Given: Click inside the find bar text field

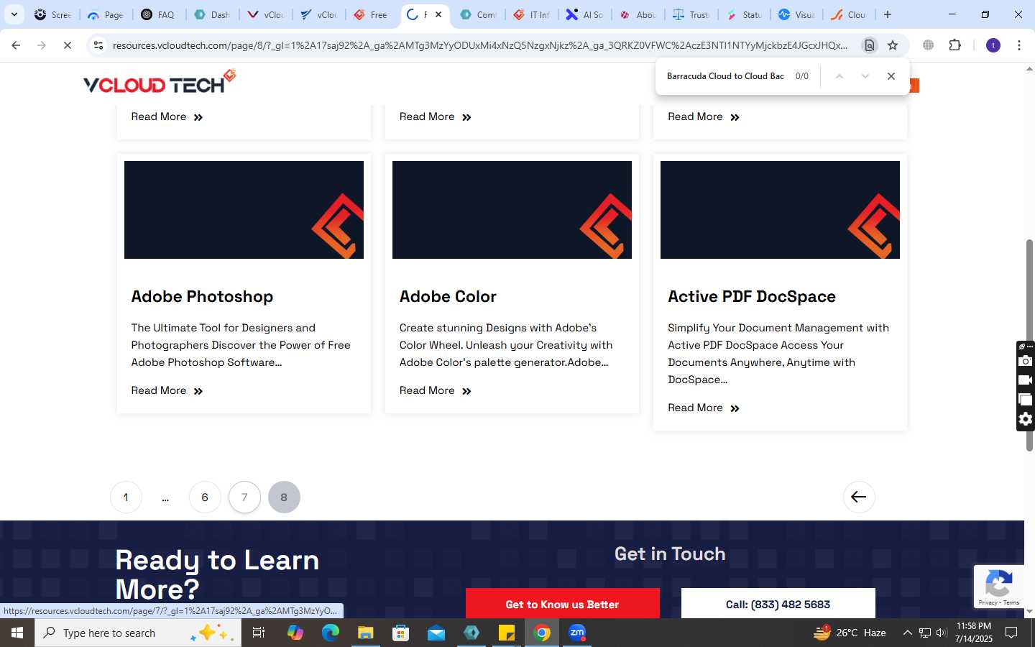Looking at the screenshot, I should 726,76.
